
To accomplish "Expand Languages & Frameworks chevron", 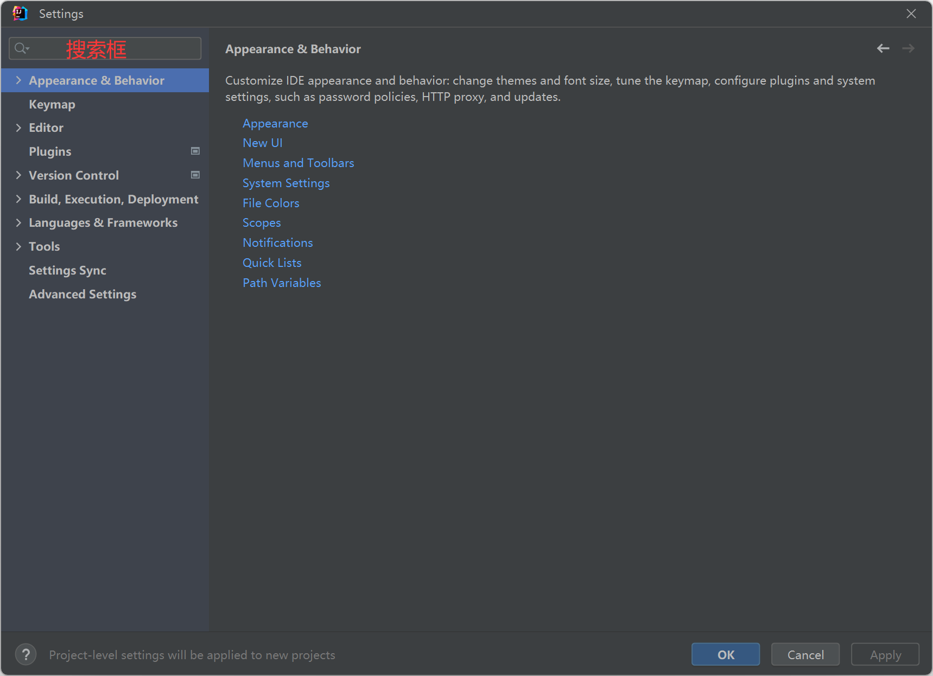I will 18,222.
